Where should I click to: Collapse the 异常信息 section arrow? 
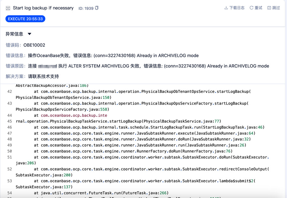coord(29,34)
